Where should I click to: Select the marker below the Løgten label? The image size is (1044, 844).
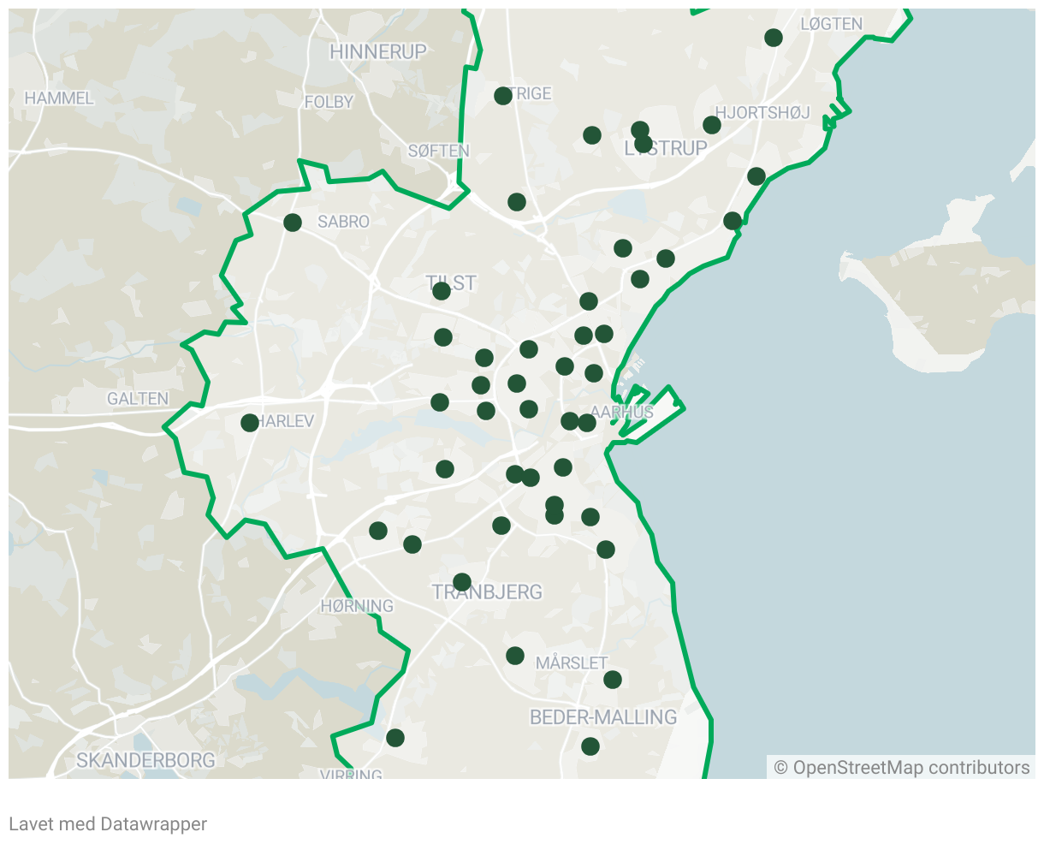[x=774, y=38]
